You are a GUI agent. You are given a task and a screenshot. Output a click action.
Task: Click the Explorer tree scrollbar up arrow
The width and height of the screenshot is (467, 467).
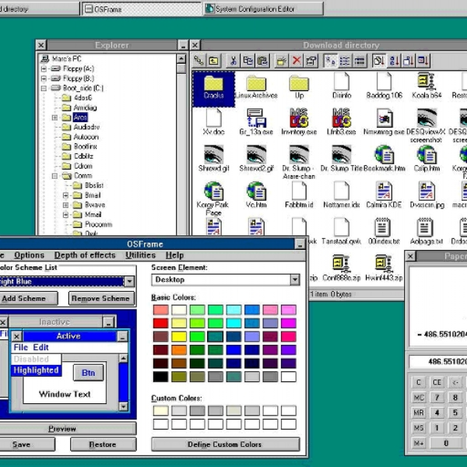click(x=181, y=58)
